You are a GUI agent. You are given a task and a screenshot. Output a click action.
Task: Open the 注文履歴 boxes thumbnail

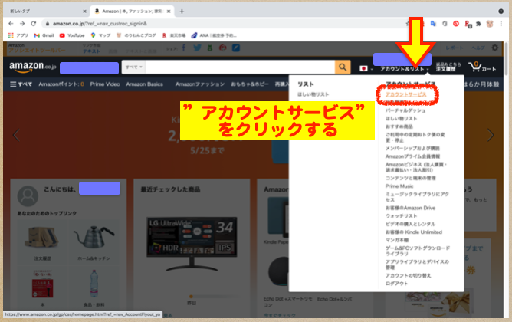42,238
